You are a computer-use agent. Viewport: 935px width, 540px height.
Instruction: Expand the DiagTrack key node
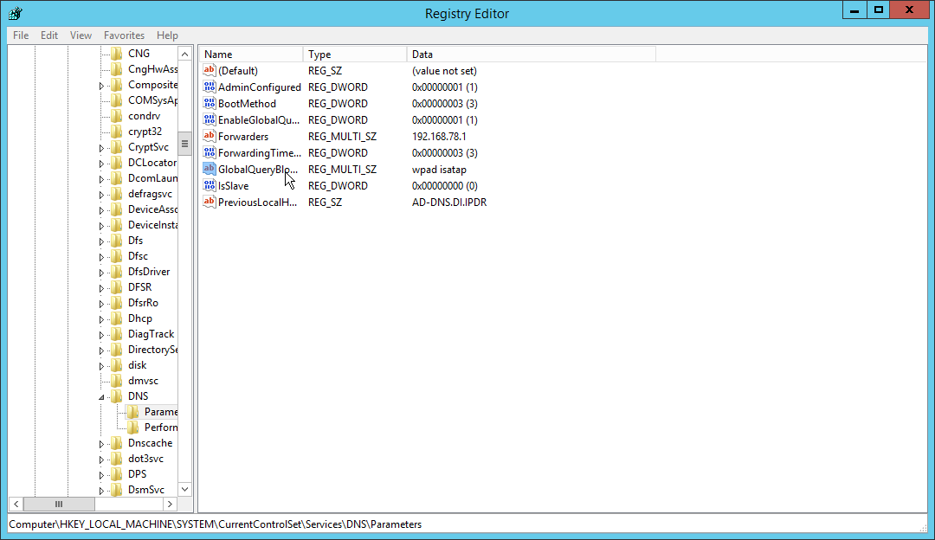click(101, 334)
